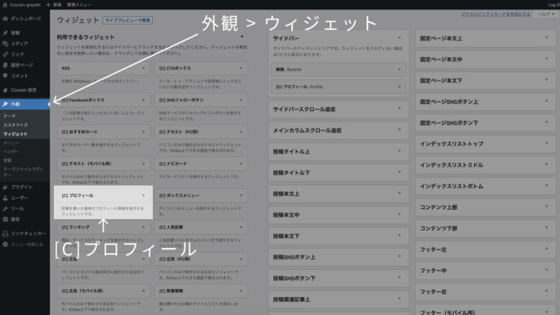This screenshot has width=560, height=315.
Task: Collapse the サイドバー widget area
Action: click(x=398, y=37)
